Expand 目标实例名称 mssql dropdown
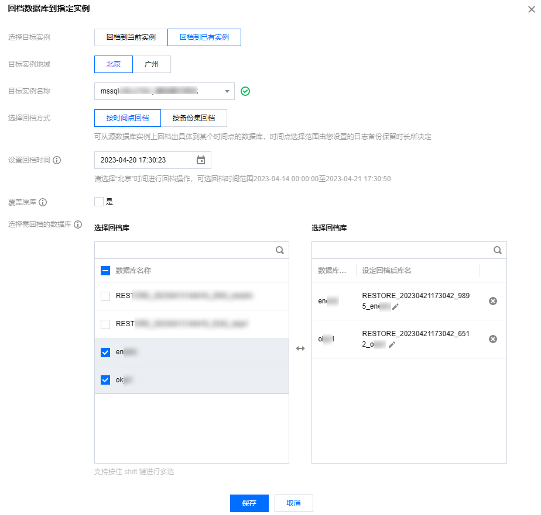 (227, 91)
